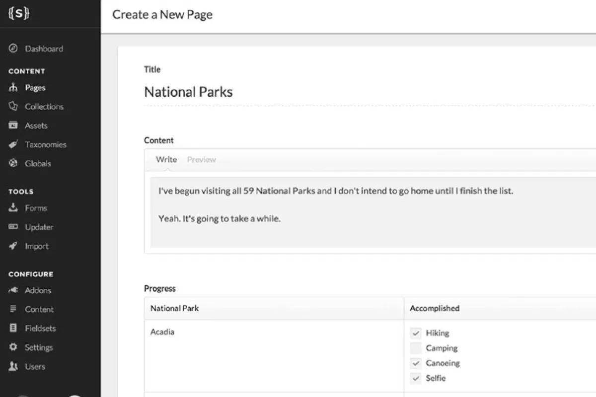
Task: Switch to the Preview tab
Action: tap(201, 160)
